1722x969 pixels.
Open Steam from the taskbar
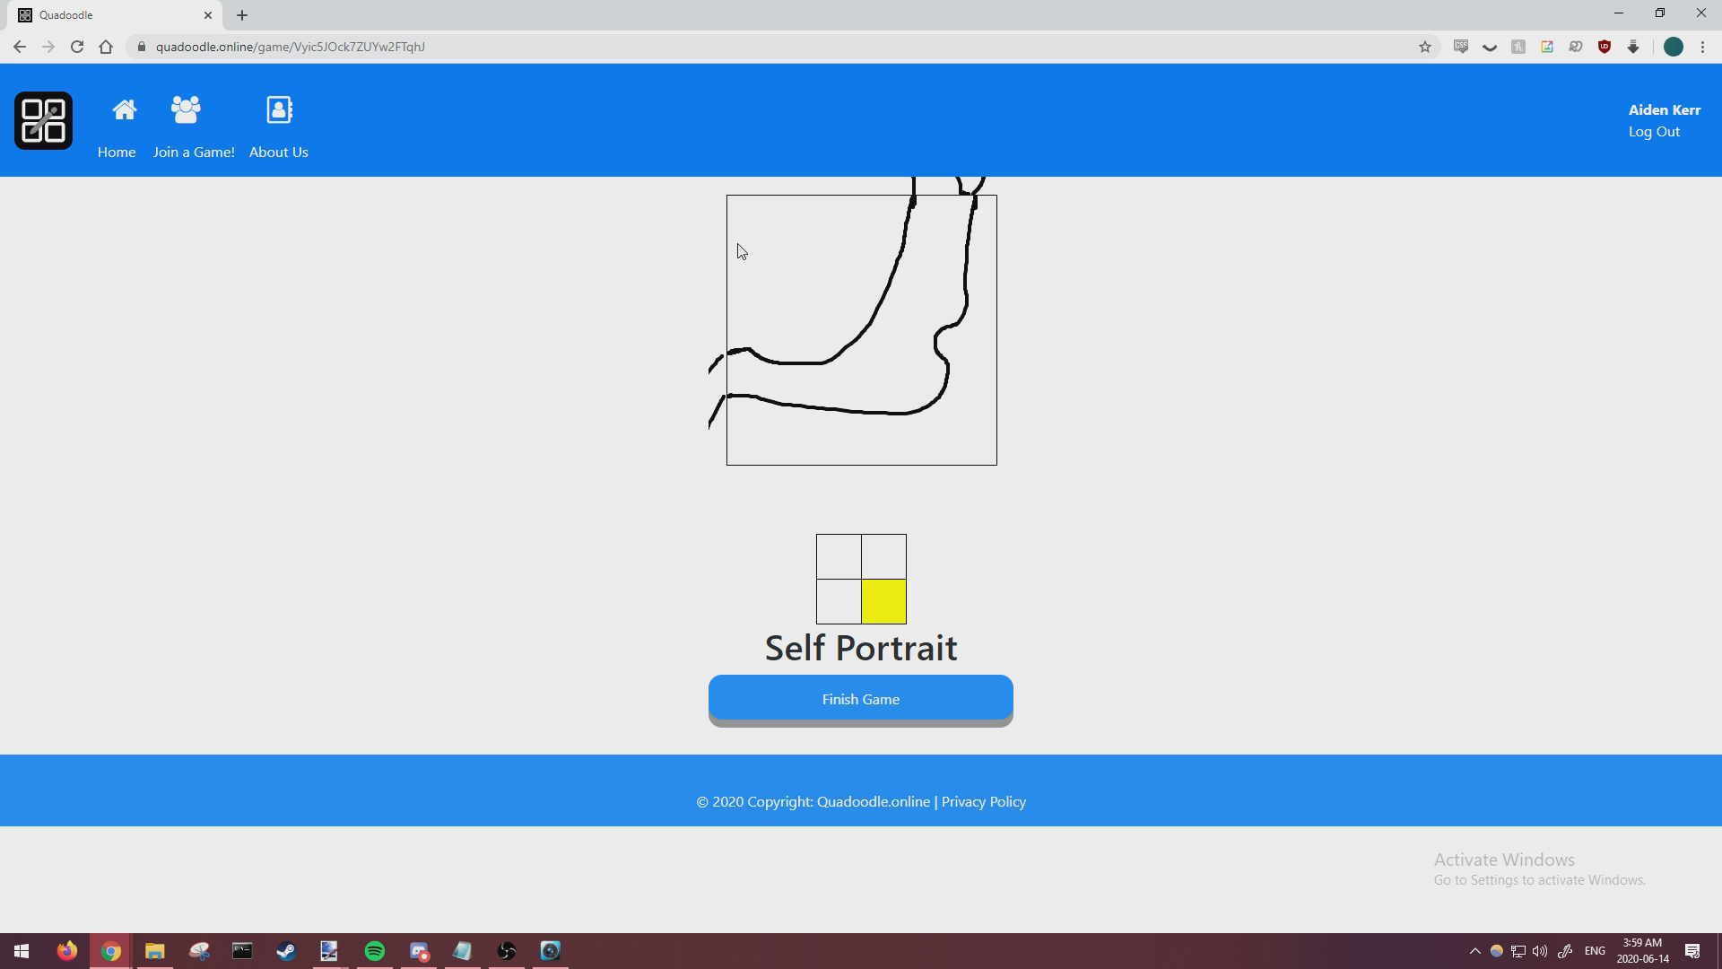[x=286, y=951]
